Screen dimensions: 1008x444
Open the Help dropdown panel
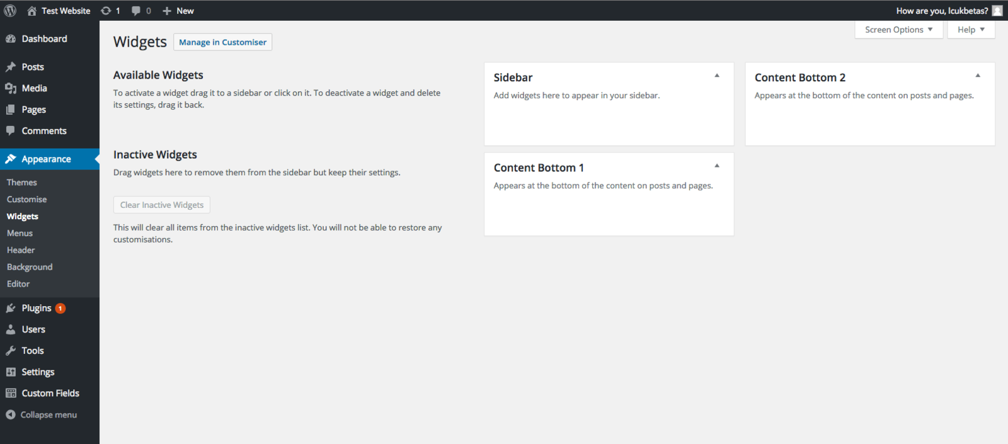[x=971, y=30]
